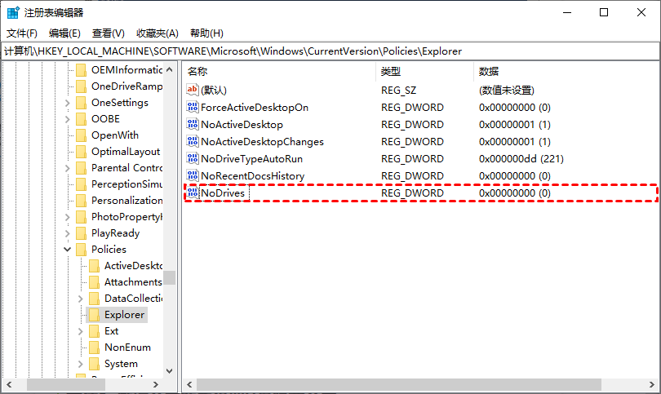Click the OOBE folder icon
The width and height of the screenshot is (661, 394).
81,119
